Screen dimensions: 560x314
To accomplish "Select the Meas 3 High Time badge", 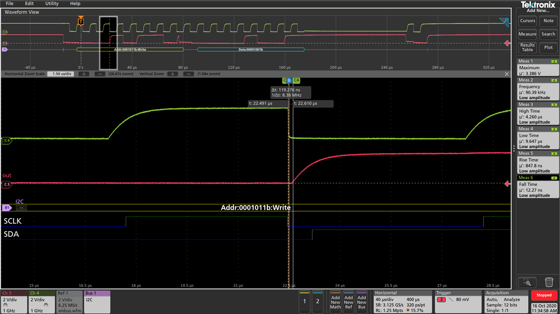I will (538, 113).
